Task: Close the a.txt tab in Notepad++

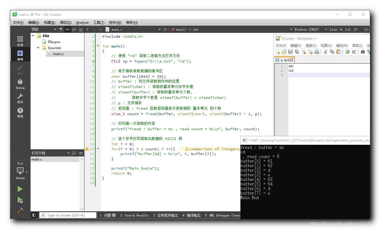Action: coord(291,60)
